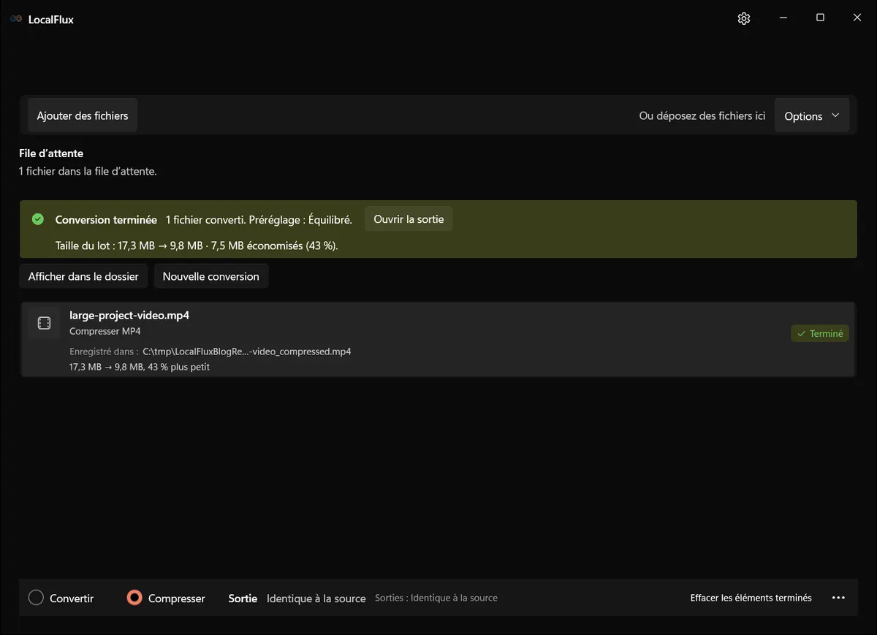Click the green success checkmark icon
This screenshot has width=877, height=635.
pyautogui.click(x=38, y=219)
